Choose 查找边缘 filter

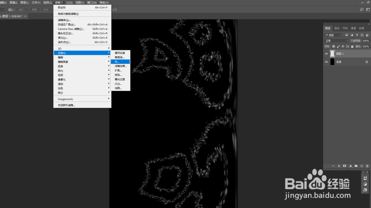pyautogui.click(x=120, y=53)
